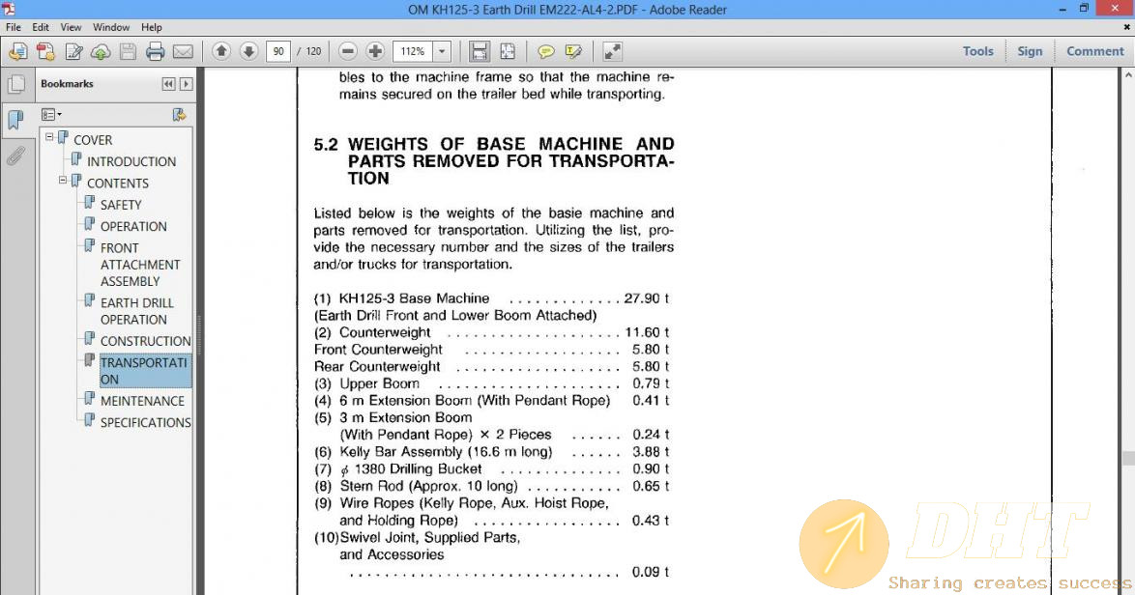
Task: Click the find current bookmark icon
Action: click(x=179, y=114)
